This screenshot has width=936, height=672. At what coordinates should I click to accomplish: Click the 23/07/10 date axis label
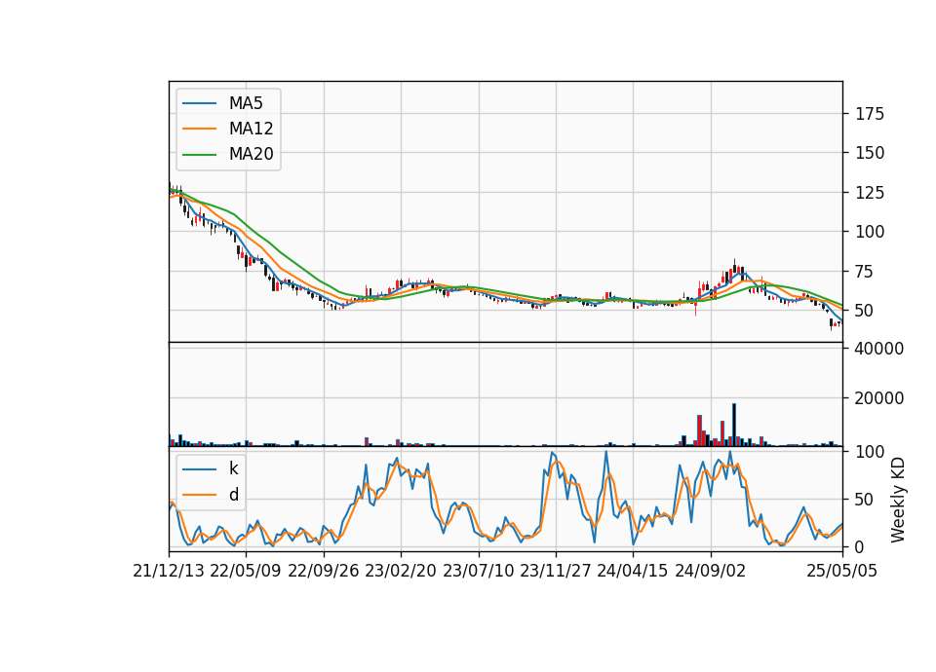[478, 571]
